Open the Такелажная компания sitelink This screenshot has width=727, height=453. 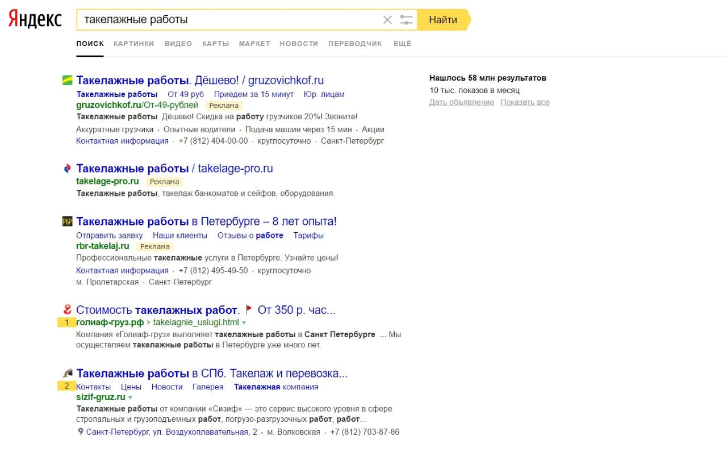[x=276, y=387]
